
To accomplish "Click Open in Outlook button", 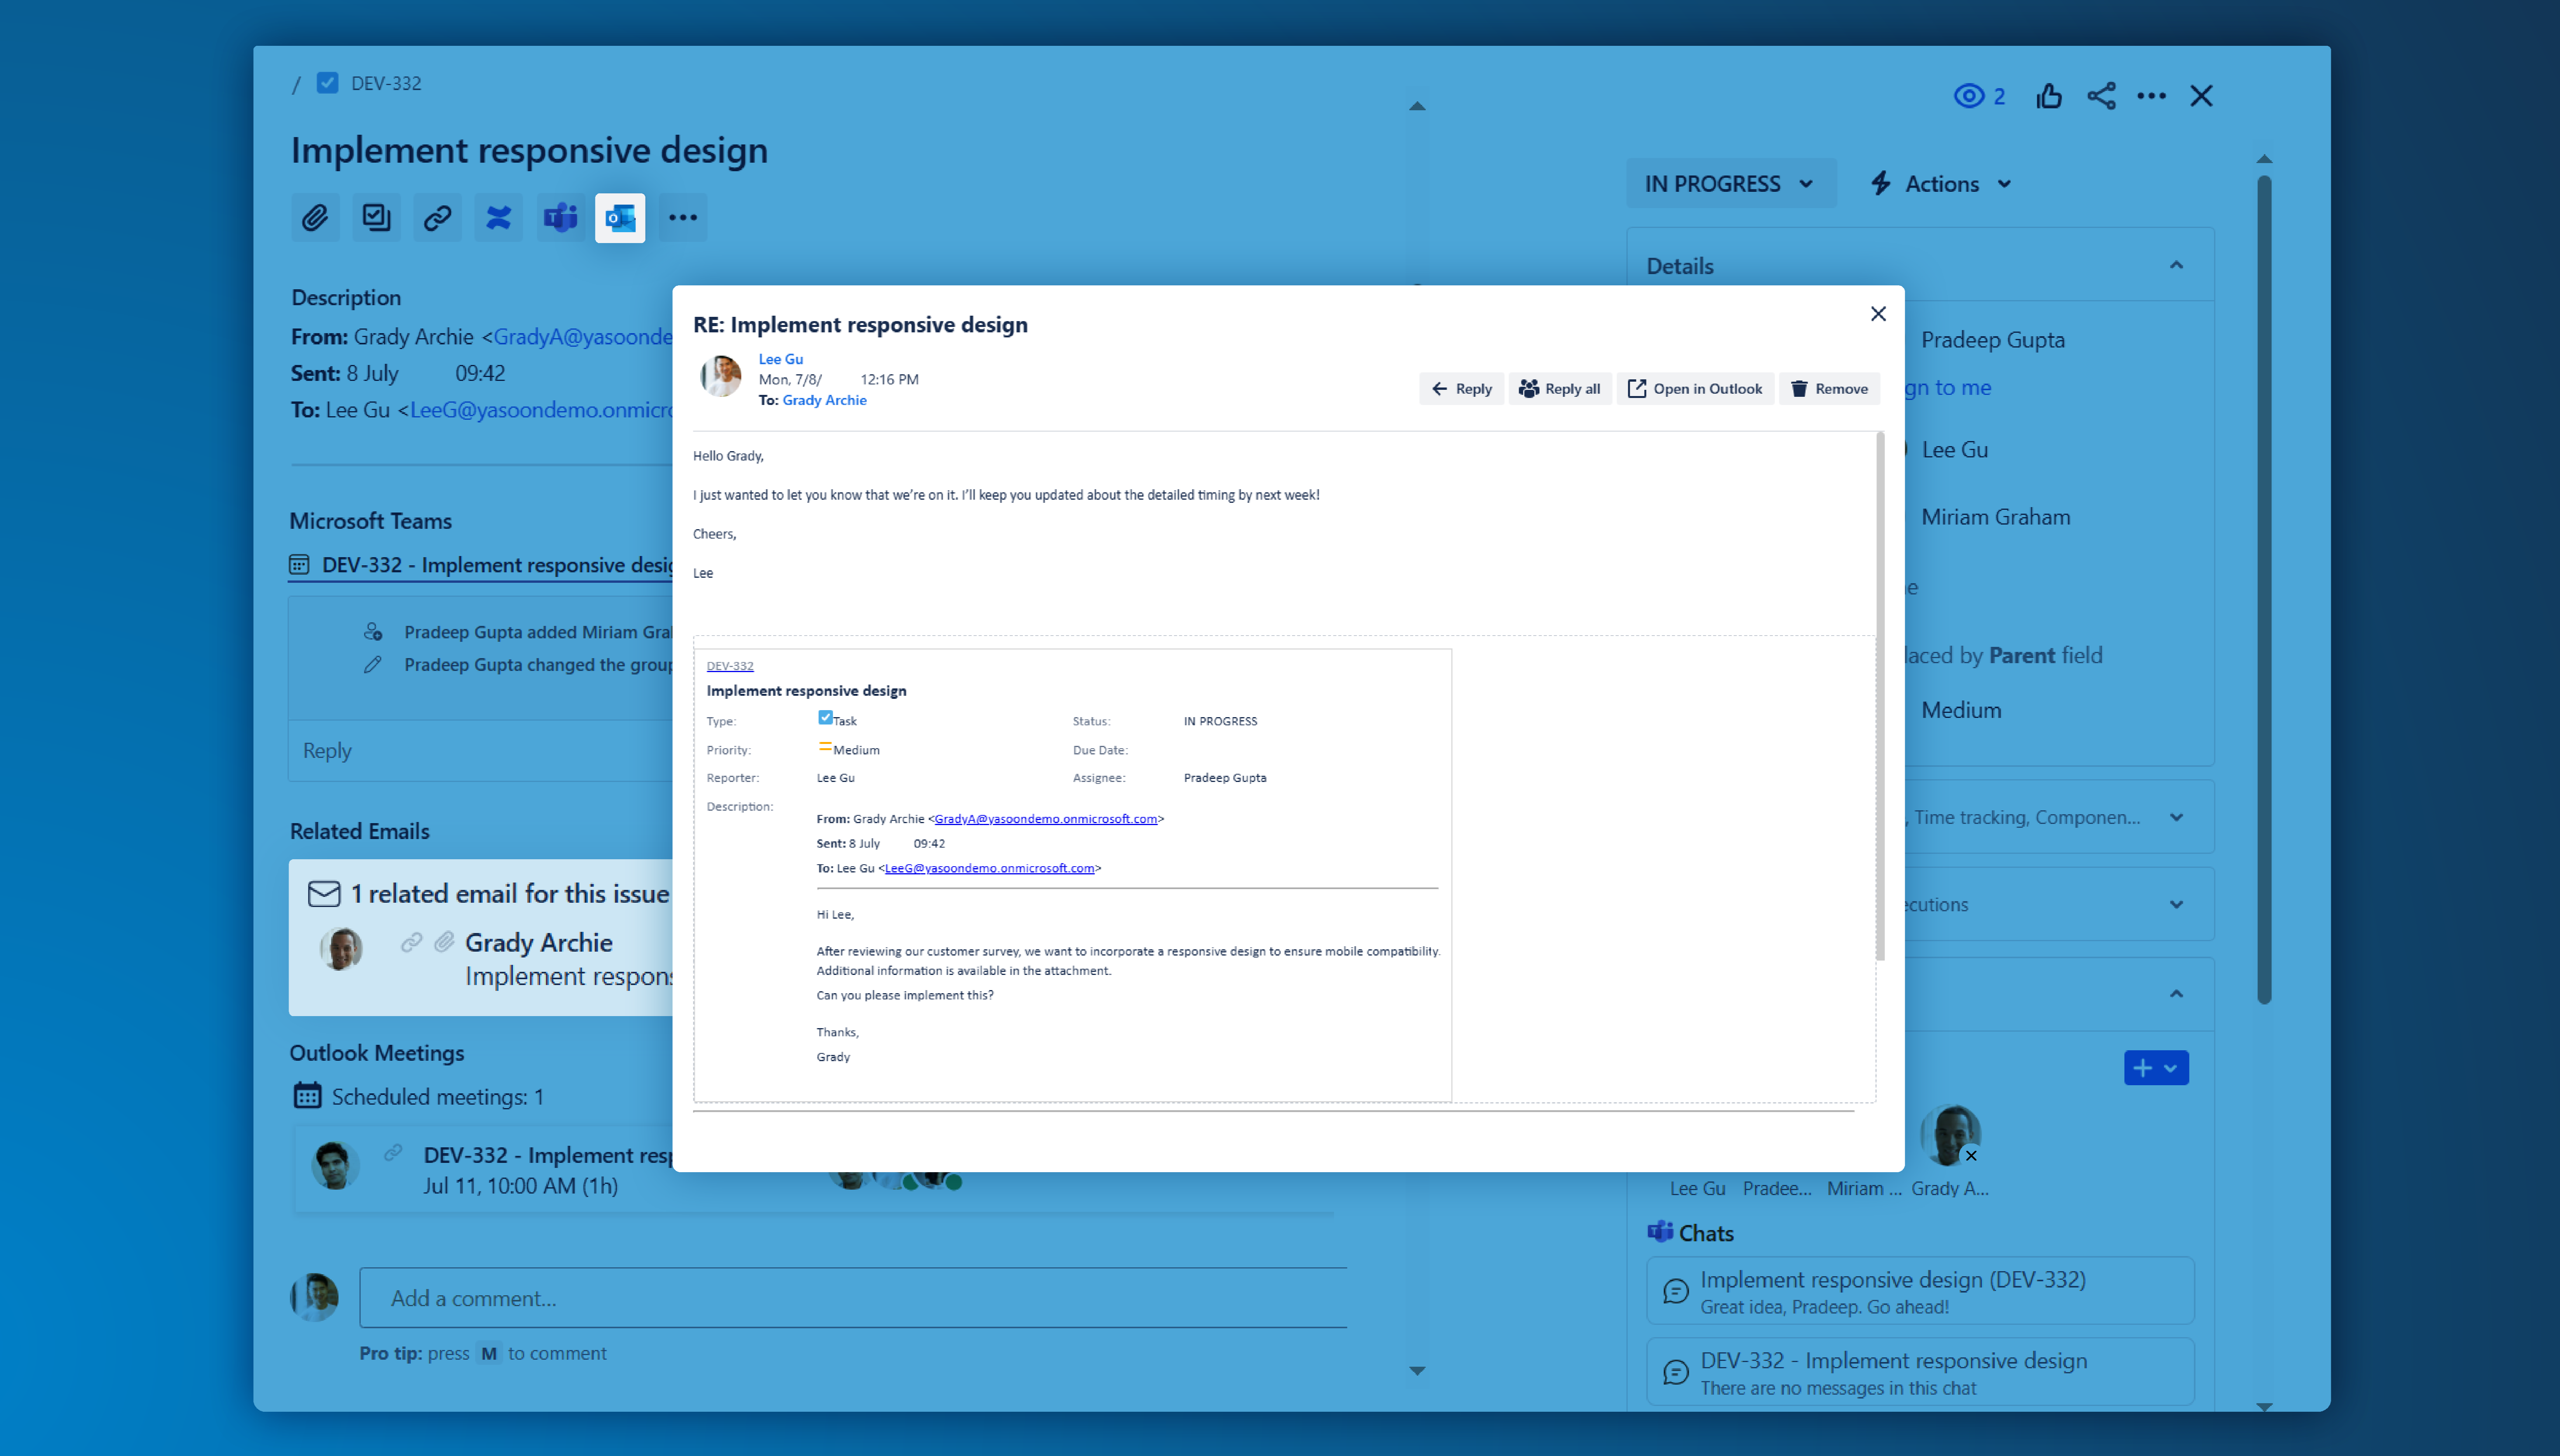I will point(1696,389).
